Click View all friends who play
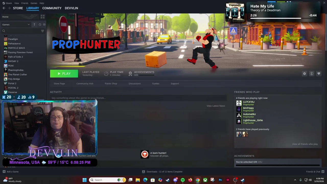 [305, 144]
